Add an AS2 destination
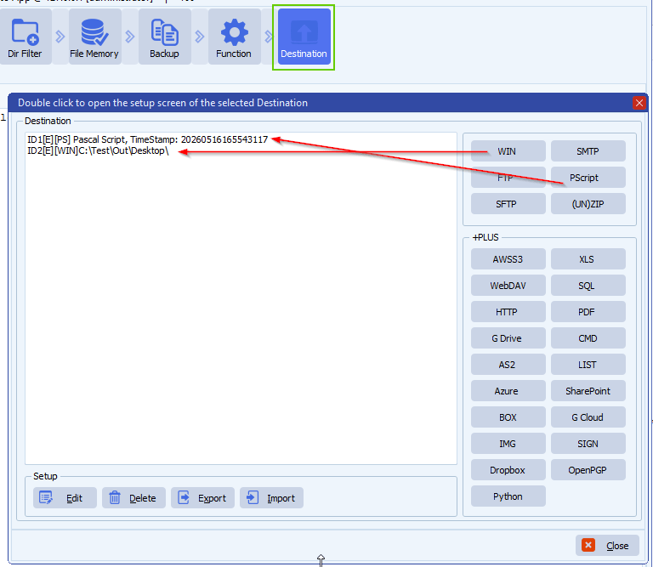 (508, 365)
